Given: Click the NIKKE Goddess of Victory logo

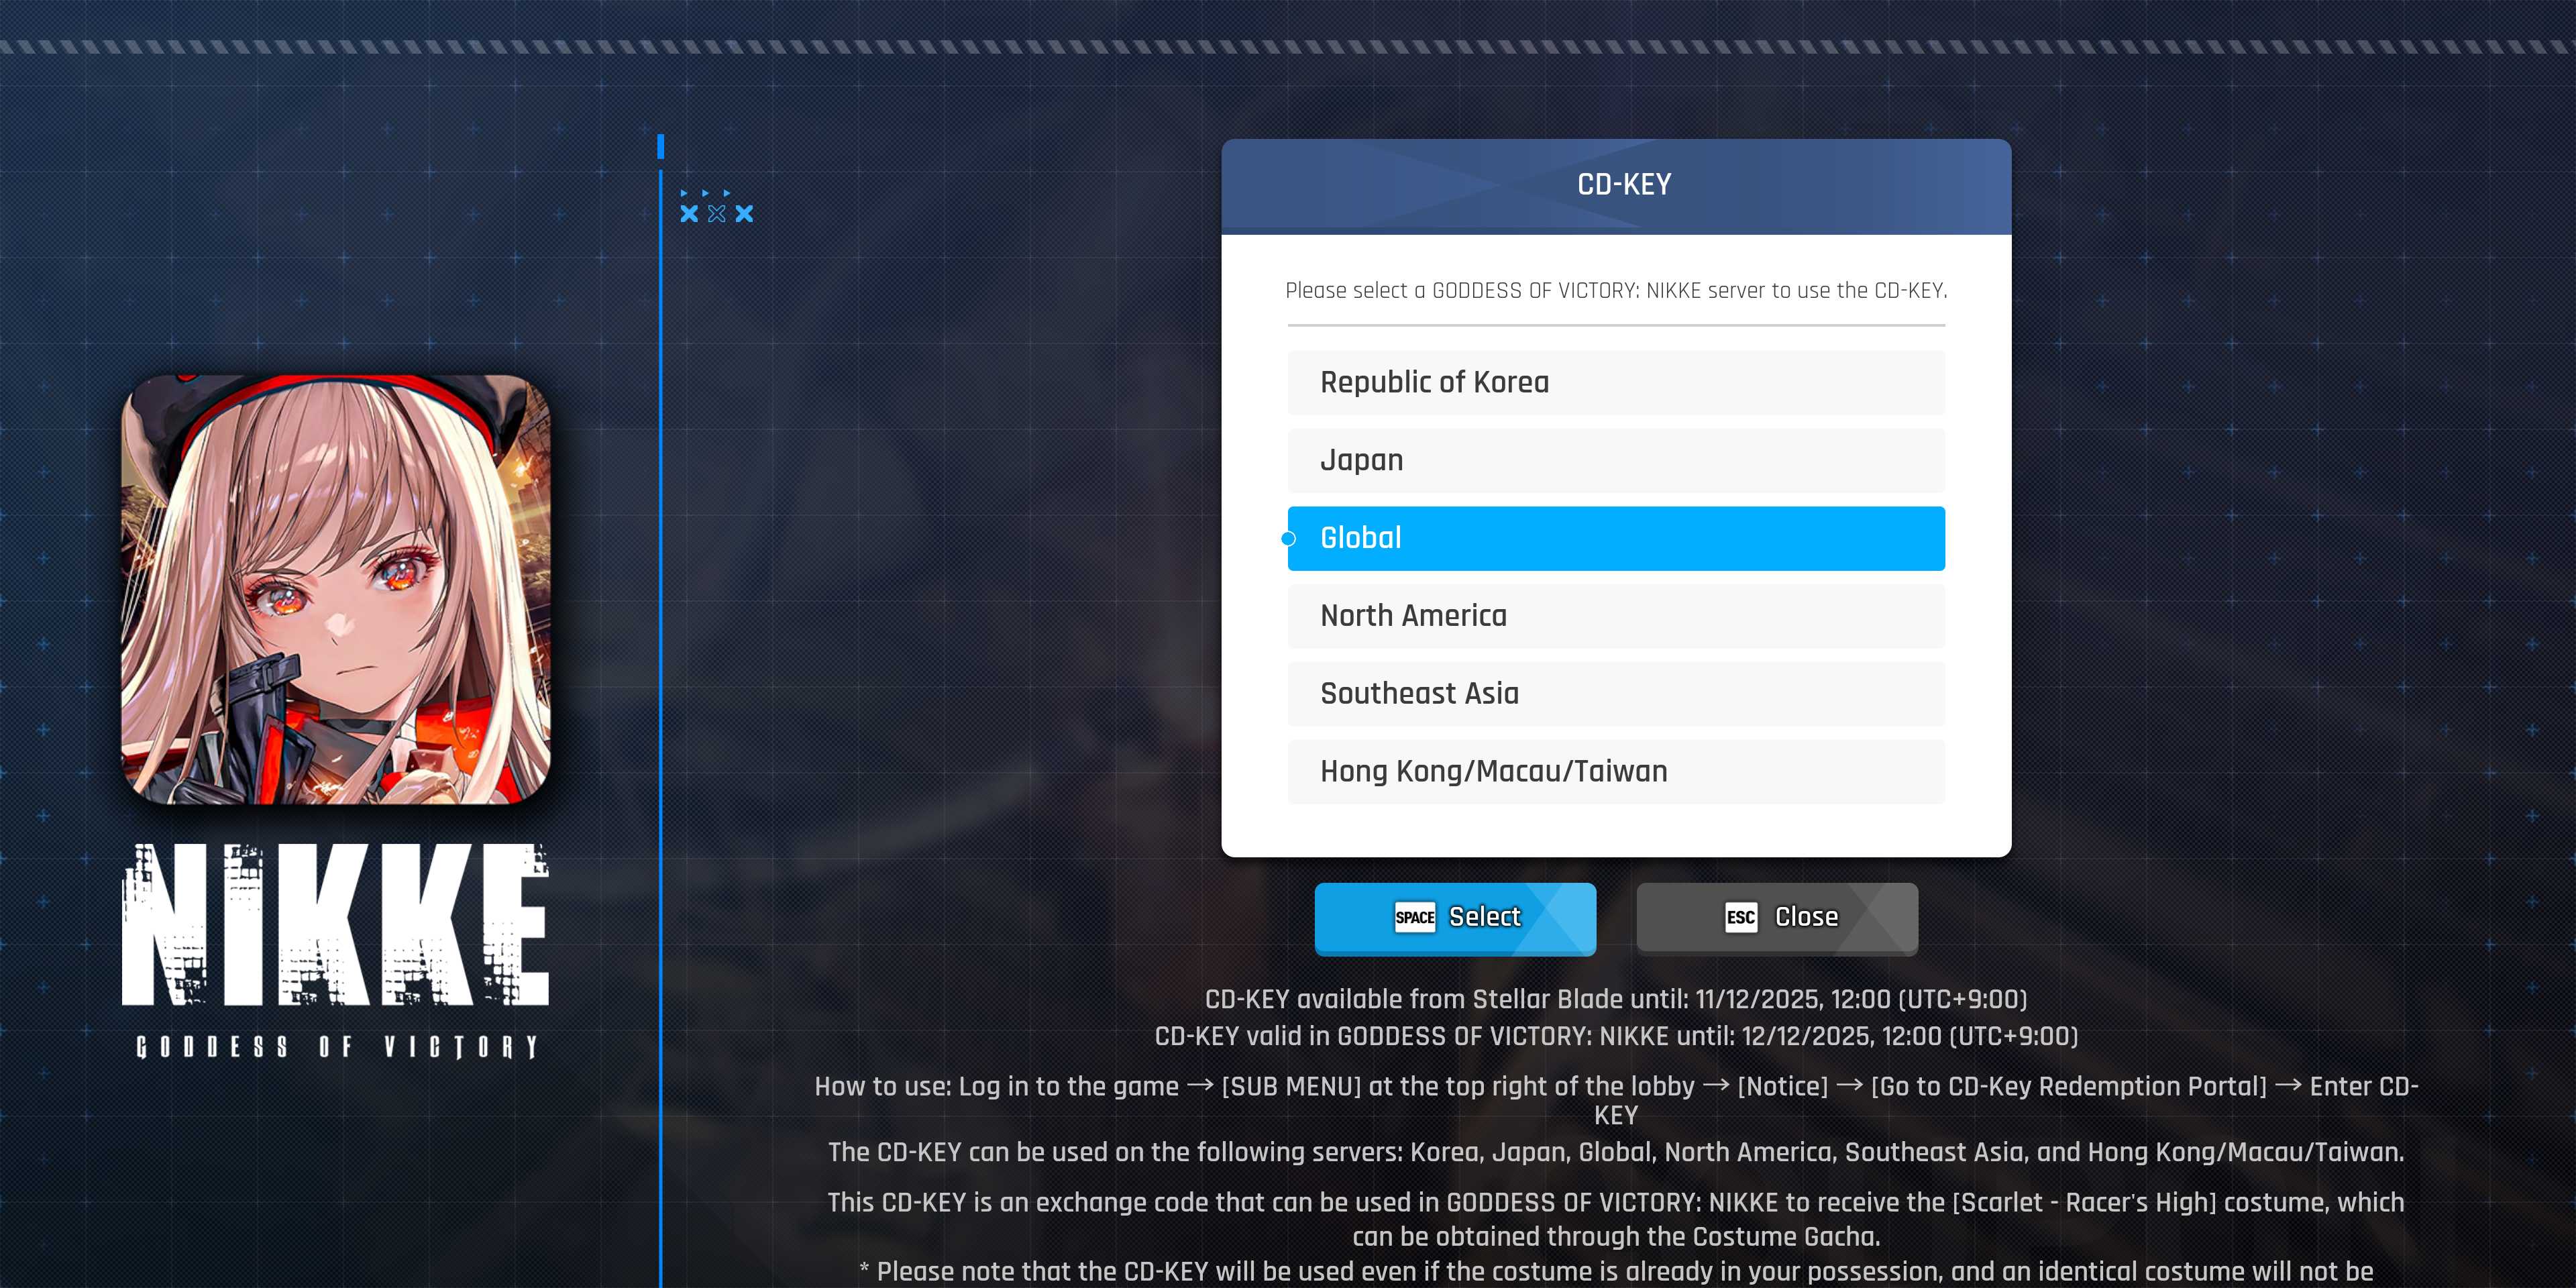Looking at the screenshot, I should click(x=336, y=950).
